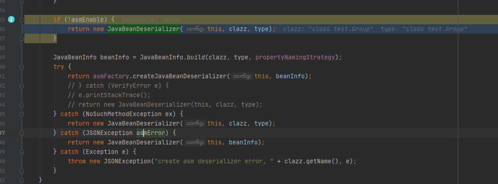Click the 'throw' keyword

click(77, 161)
